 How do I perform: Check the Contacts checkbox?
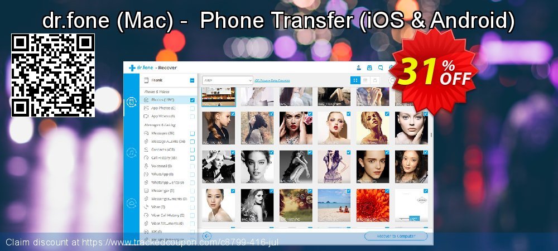(192, 149)
